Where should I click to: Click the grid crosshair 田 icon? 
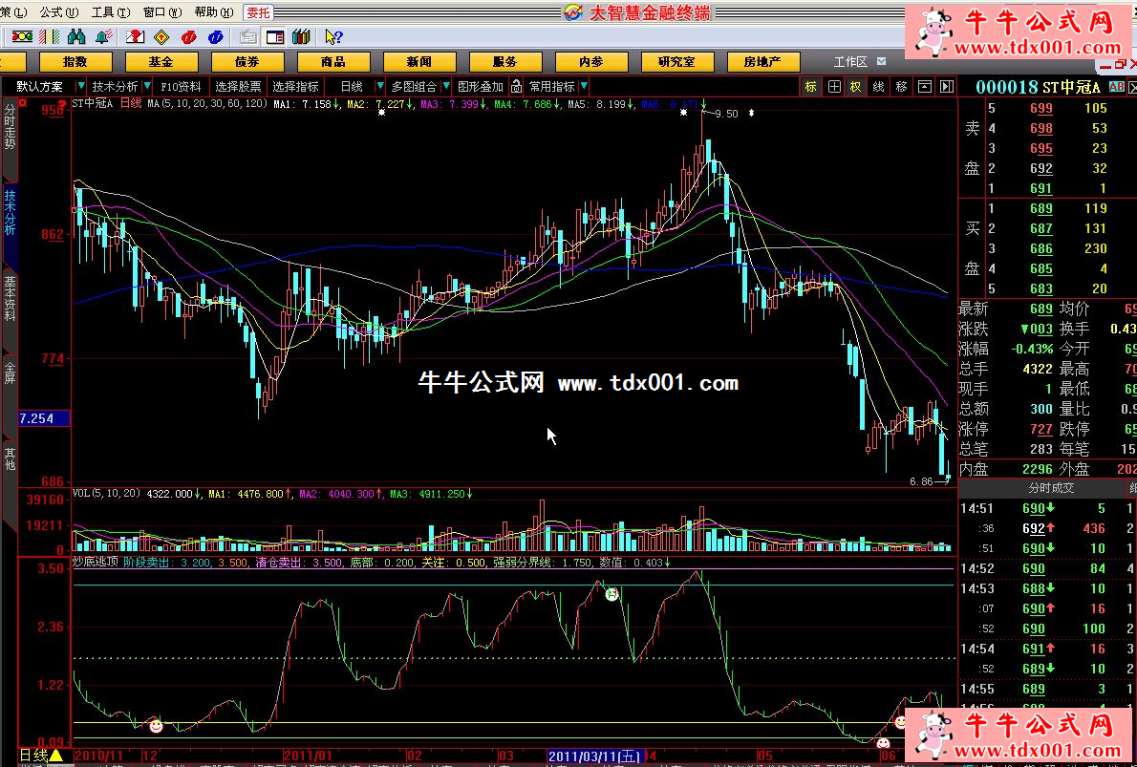tap(834, 86)
